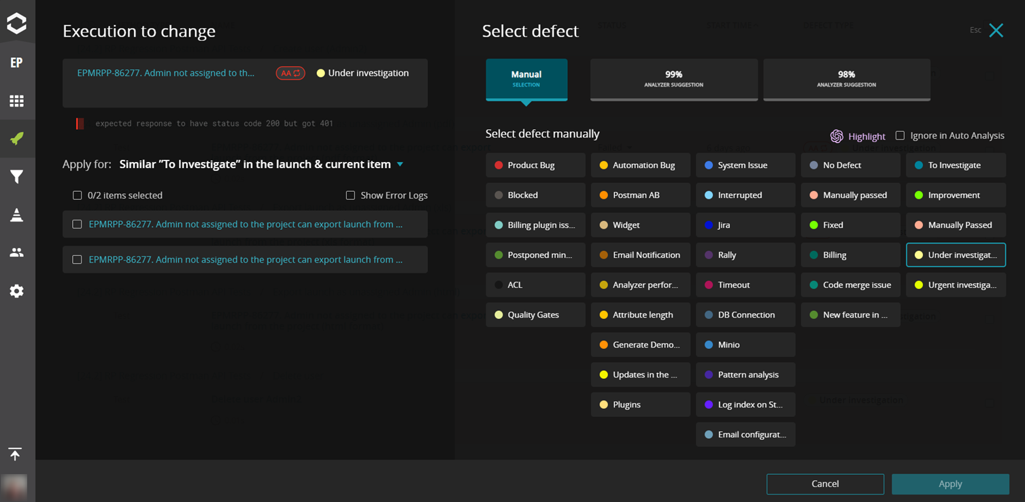This screenshot has width=1025, height=502.
Task: Enable Ignore in Auto Analysis checkbox
Action: coord(900,135)
